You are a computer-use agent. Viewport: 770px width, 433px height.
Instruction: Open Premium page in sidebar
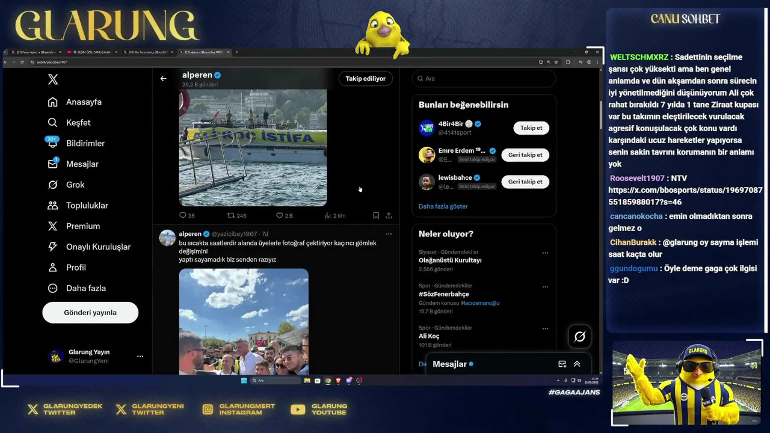[x=74, y=226]
